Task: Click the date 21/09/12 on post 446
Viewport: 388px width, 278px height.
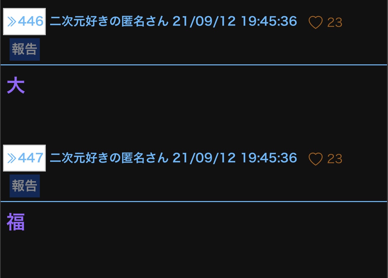Action: coord(204,21)
